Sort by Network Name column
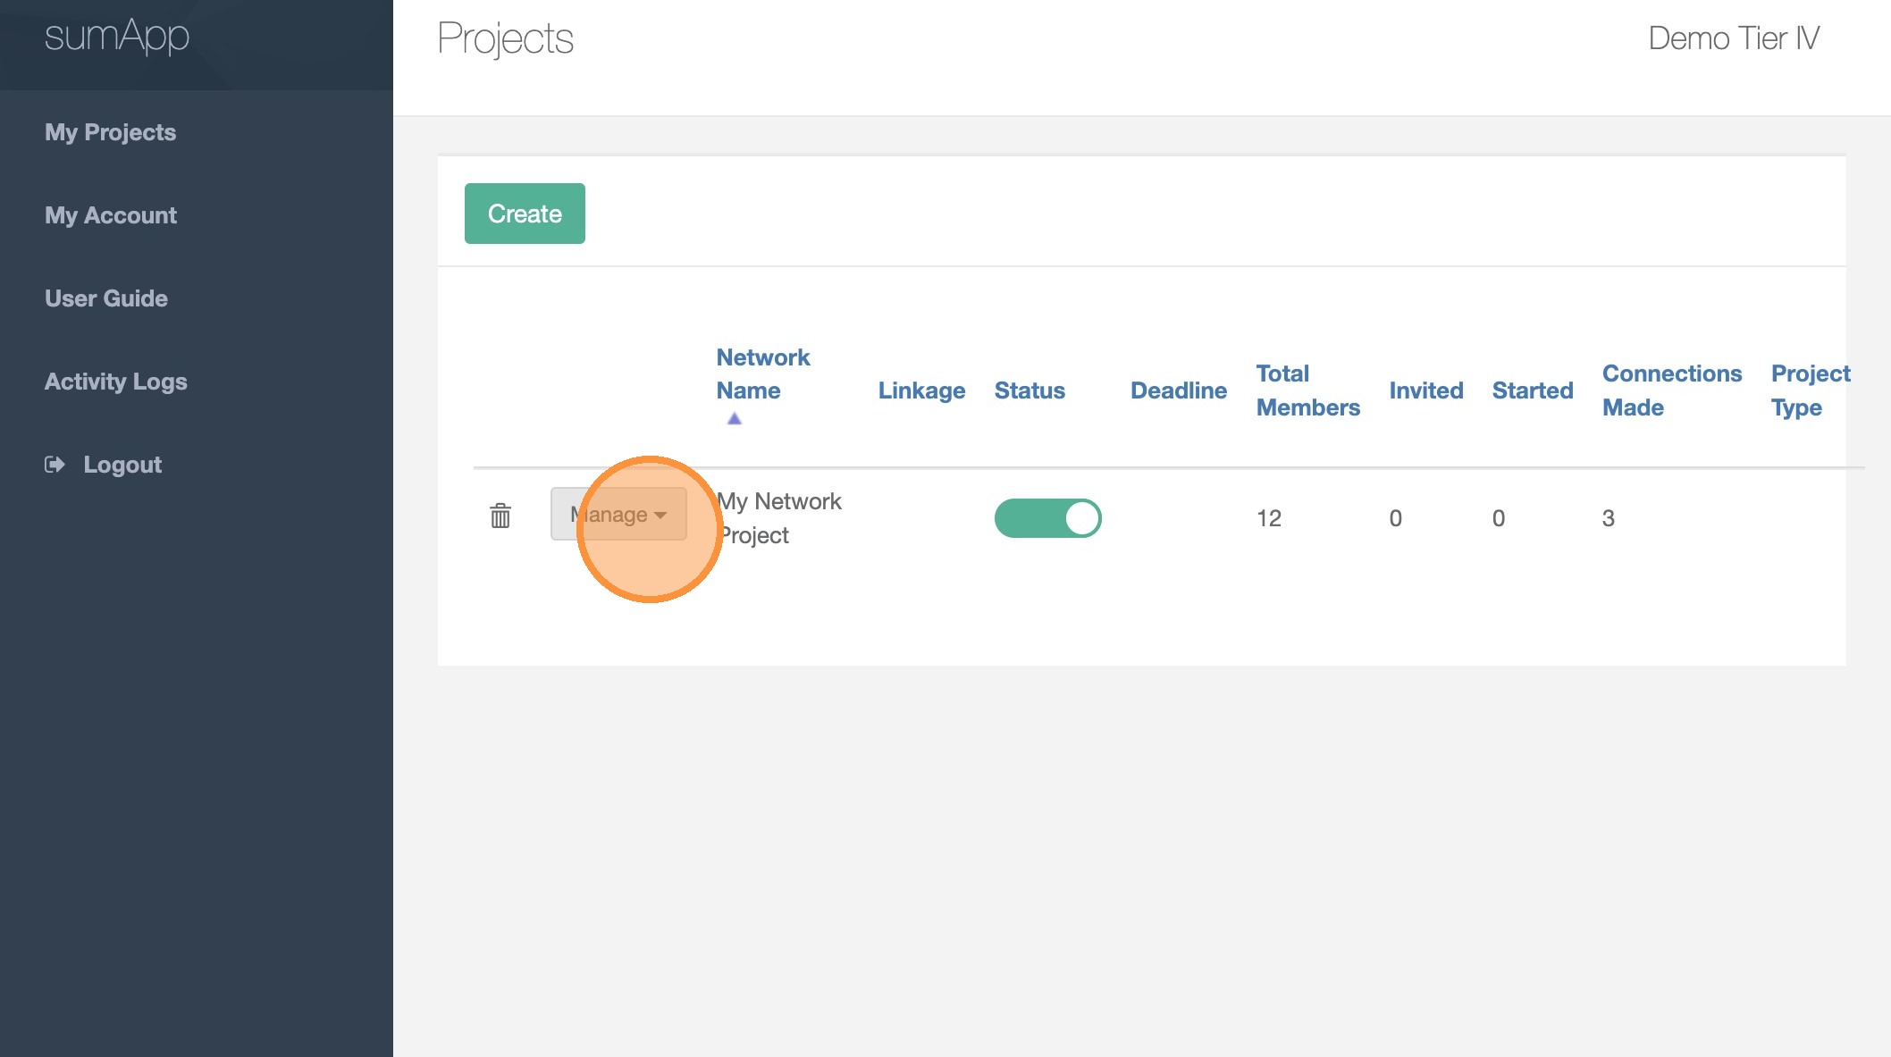This screenshot has width=1891, height=1057. pos(762,373)
